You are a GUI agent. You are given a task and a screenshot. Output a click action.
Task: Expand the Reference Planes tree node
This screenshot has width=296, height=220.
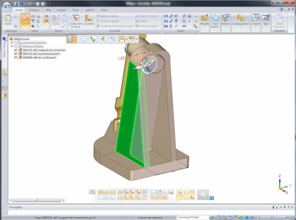12,46
